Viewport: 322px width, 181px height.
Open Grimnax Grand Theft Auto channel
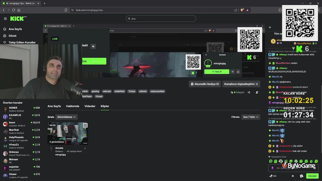pyautogui.click(x=21, y=153)
